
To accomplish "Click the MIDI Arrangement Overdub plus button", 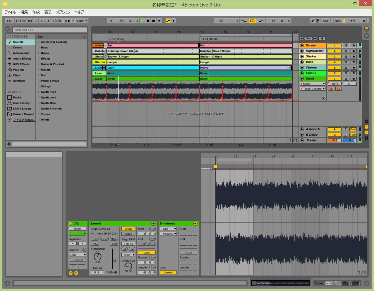I will click(159, 21).
